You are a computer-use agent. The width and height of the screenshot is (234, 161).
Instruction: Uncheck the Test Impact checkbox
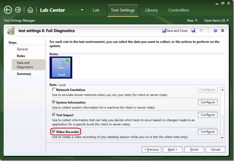pyautogui.click(x=54, y=115)
